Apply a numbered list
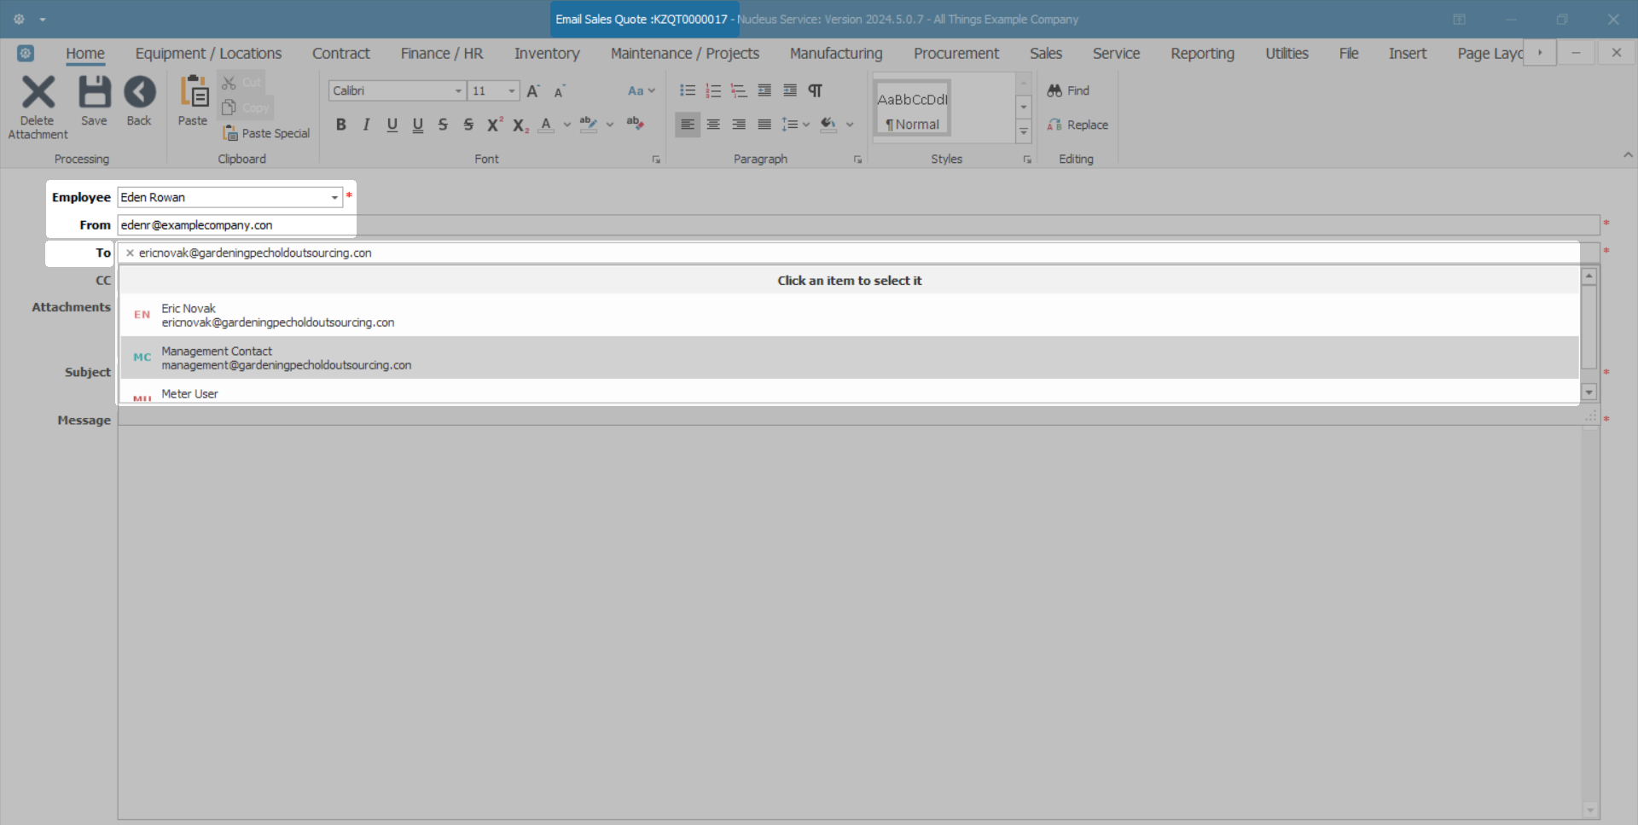1638x825 pixels. pyautogui.click(x=713, y=90)
